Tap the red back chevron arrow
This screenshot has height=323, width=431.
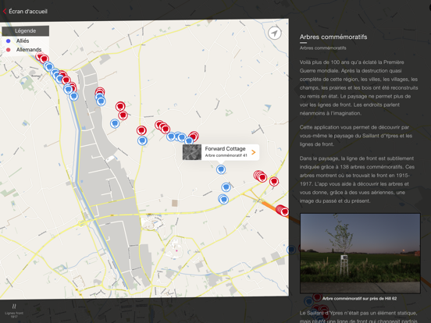tap(5, 11)
